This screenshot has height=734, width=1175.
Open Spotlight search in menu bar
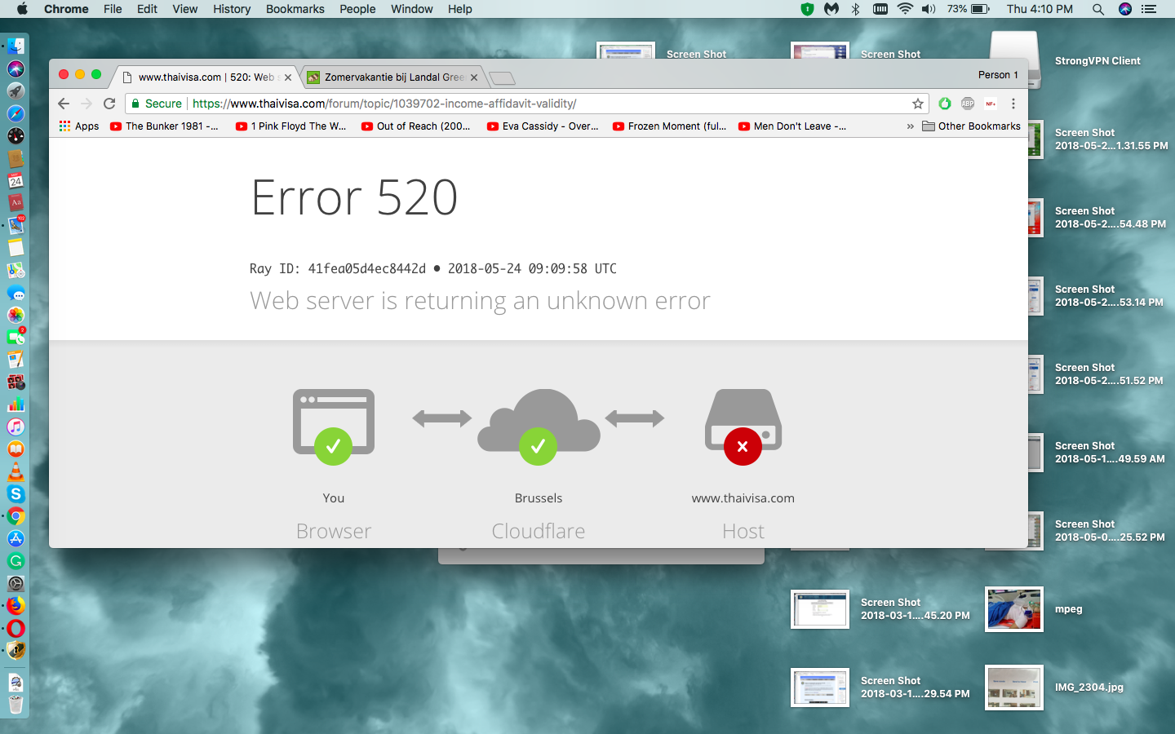1098,9
